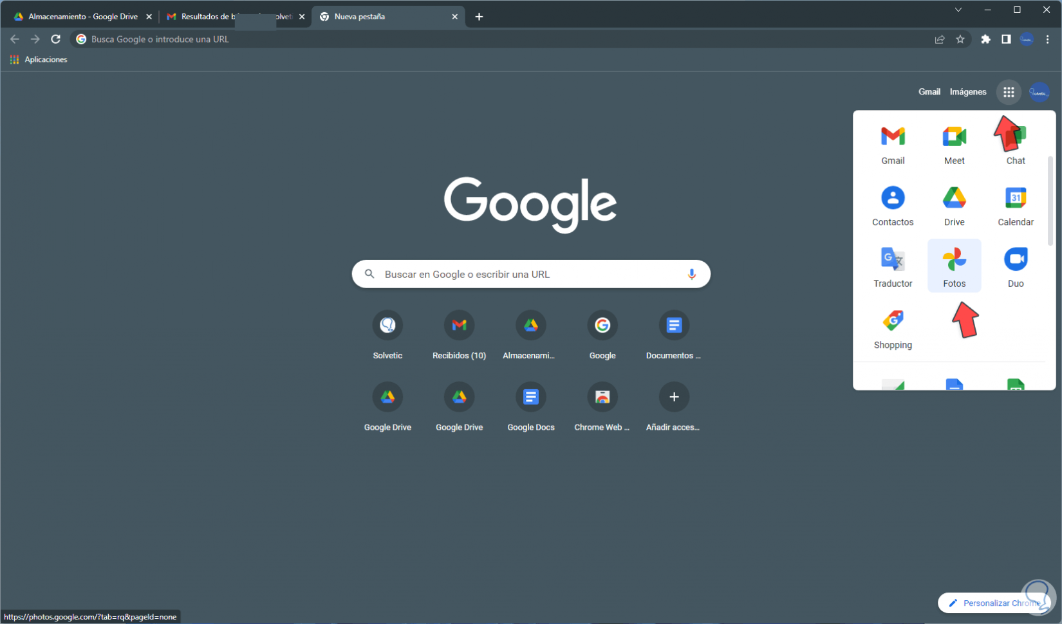Screen dimensions: 1062x624
Task: Open the Chrome Web Store shortcut
Action: pyautogui.click(x=602, y=407)
